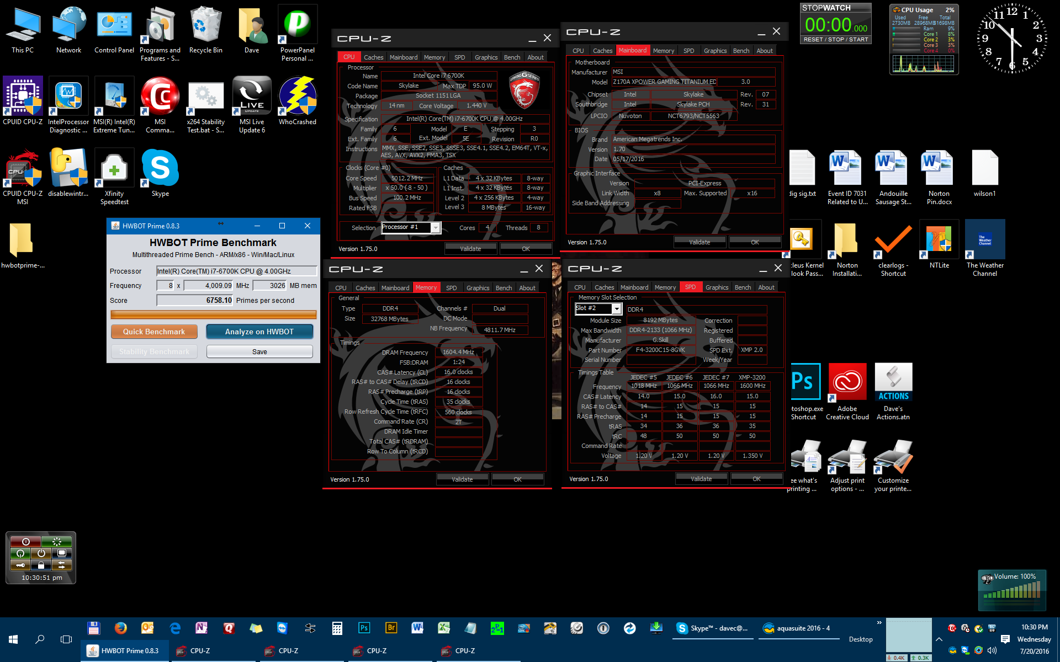This screenshot has height=662, width=1060.
Task: Click Quick Benchmark in HWBOT Prime
Action: 154,332
